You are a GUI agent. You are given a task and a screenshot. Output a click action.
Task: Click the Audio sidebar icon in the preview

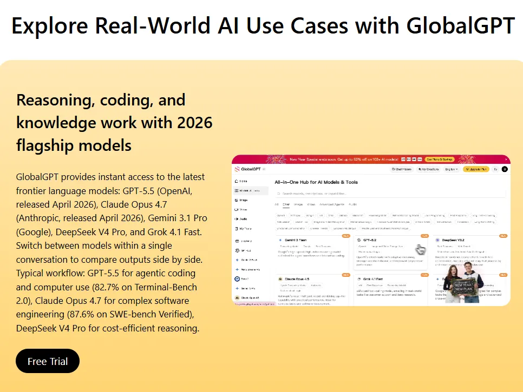pyautogui.click(x=237, y=219)
